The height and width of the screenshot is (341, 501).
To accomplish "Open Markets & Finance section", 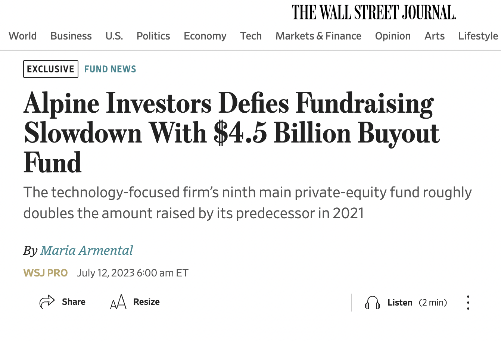I will pos(318,36).
